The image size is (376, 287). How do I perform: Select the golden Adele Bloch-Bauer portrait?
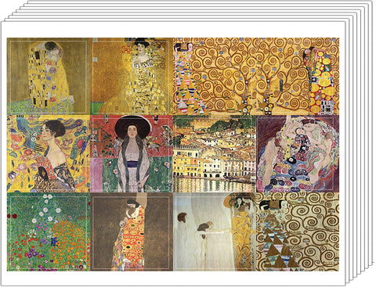[x=132, y=77]
